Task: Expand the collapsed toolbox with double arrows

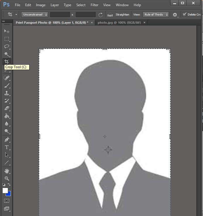Action: pyautogui.click(x=4, y=21)
